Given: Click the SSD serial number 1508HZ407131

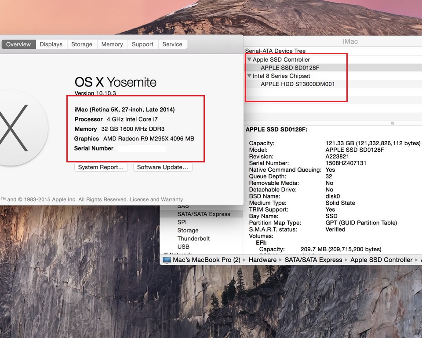Looking at the screenshot, I should click(346, 163).
